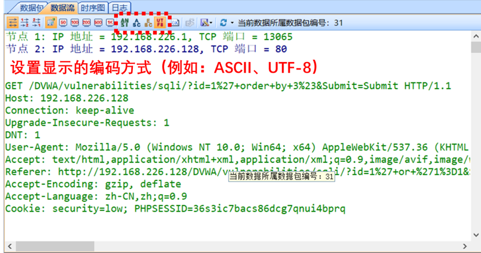
Task: Open the 时序图 tab
Action: pos(93,8)
